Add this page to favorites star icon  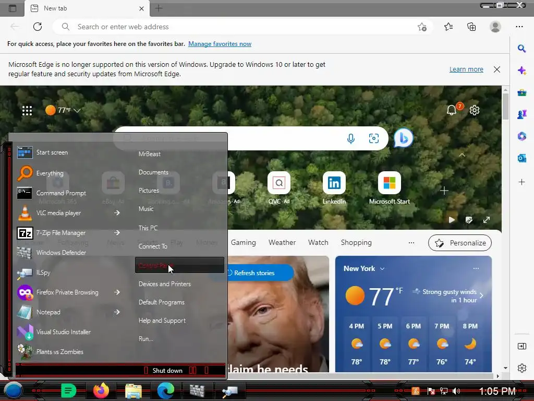[422, 27]
